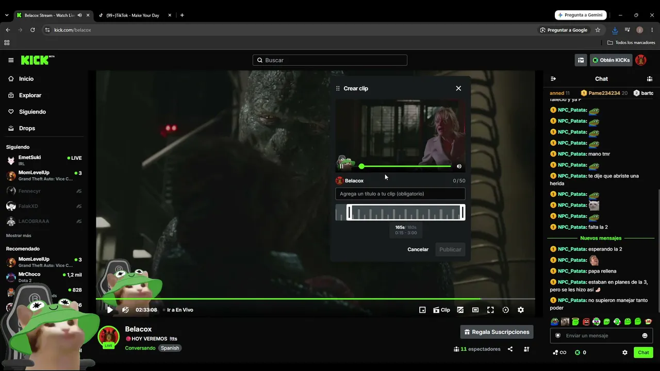Mute the clip preview audio

459,166
